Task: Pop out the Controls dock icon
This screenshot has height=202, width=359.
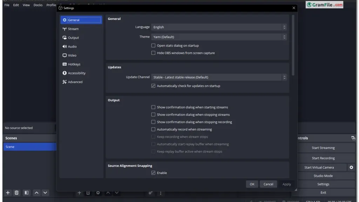Action: point(353,138)
